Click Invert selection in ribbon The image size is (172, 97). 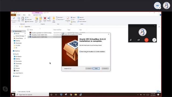[82, 22]
